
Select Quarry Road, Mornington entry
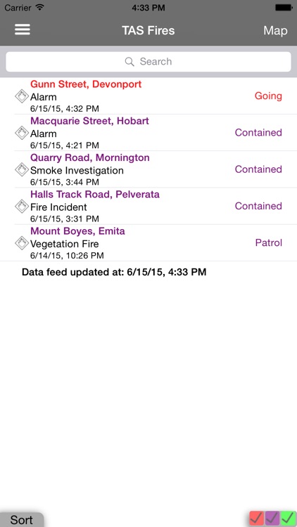tap(148, 169)
